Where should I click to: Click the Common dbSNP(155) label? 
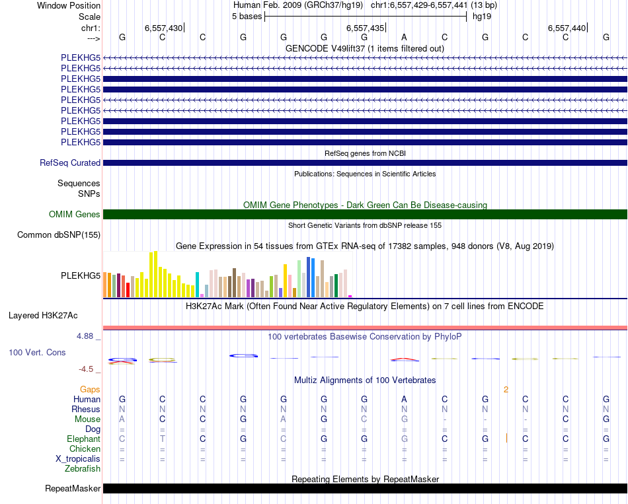pos(59,235)
